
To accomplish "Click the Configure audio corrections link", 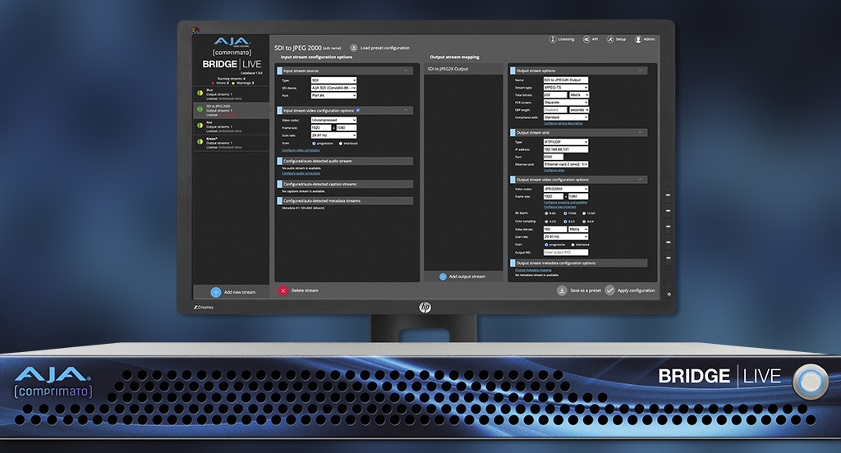I will tap(301, 174).
